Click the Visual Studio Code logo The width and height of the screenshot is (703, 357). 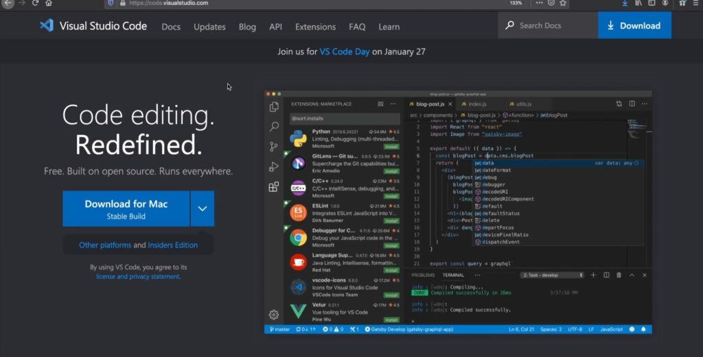(93, 26)
